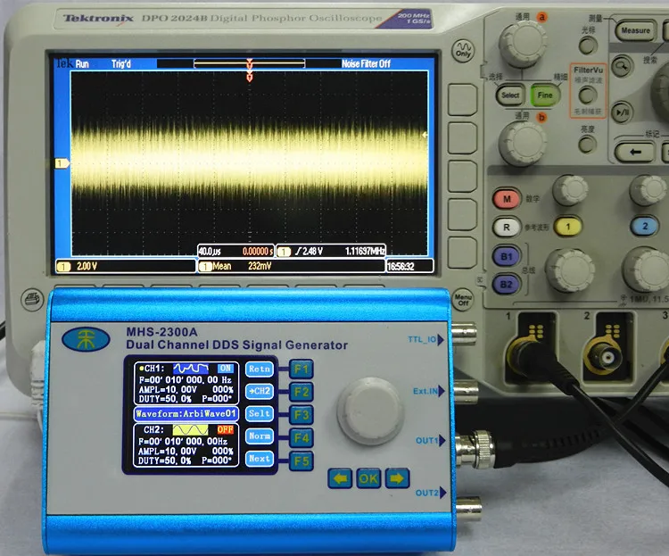669x556 pixels.
Task: Push the F4 key on the signal generator
Action: [x=301, y=437]
